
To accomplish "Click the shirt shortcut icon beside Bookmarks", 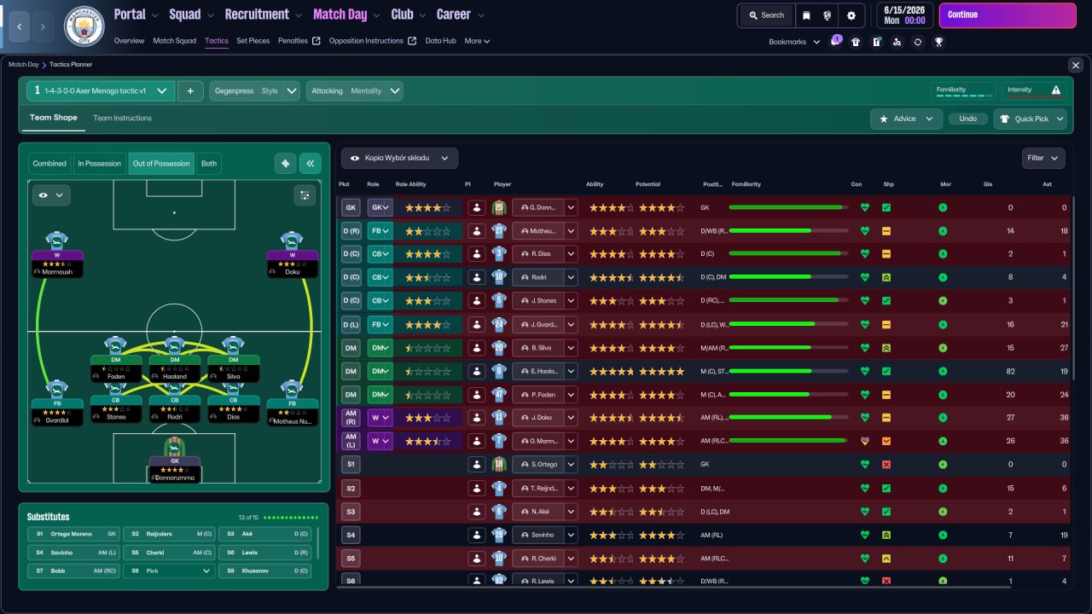I will tap(856, 41).
